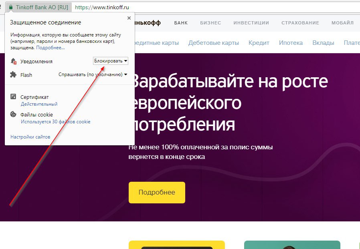Click the Тинькофф logo text
Image resolution: width=360 pixels, height=249 pixels.
click(x=148, y=23)
